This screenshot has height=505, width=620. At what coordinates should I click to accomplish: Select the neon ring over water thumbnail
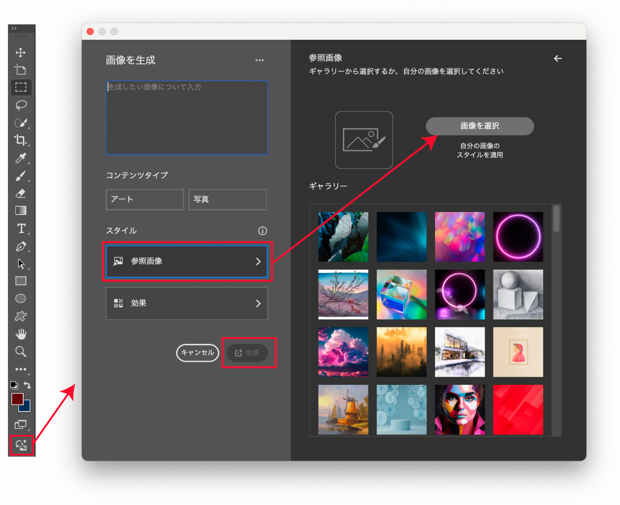tap(460, 295)
